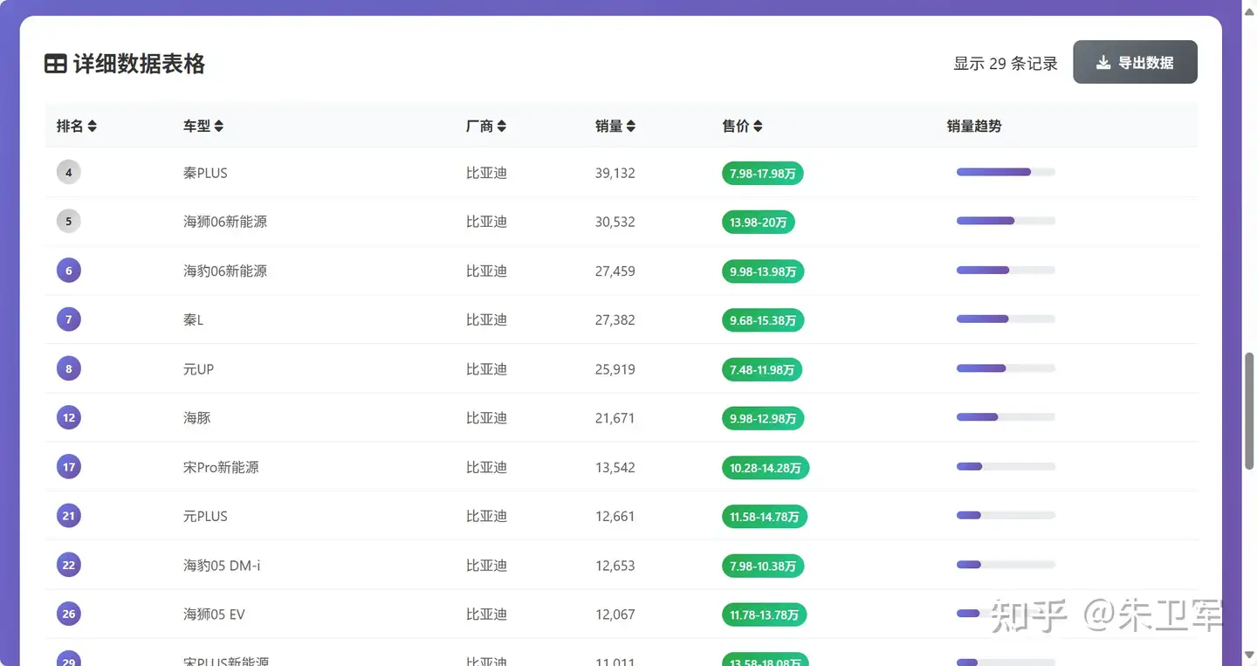Click the 显示 29 条记录 record count

[x=1006, y=63]
